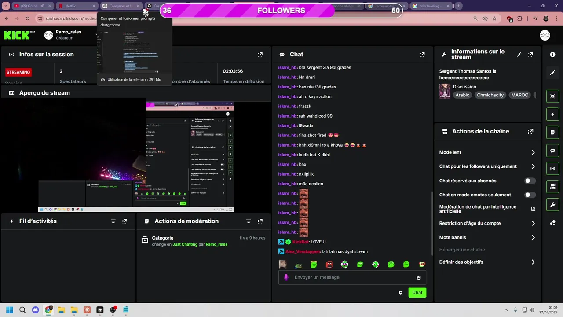Switch to the solo leveling browser tab
Image resolution: width=563 pixels, height=317 pixels.
(x=431, y=6)
